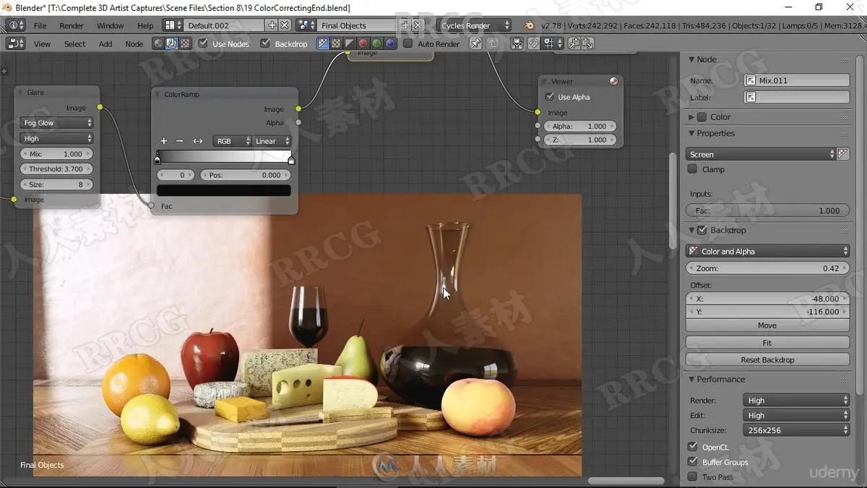Image resolution: width=867 pixels, height=488 pixels.
Task: Open the Render menu
Action: click(x=72, y=25)
